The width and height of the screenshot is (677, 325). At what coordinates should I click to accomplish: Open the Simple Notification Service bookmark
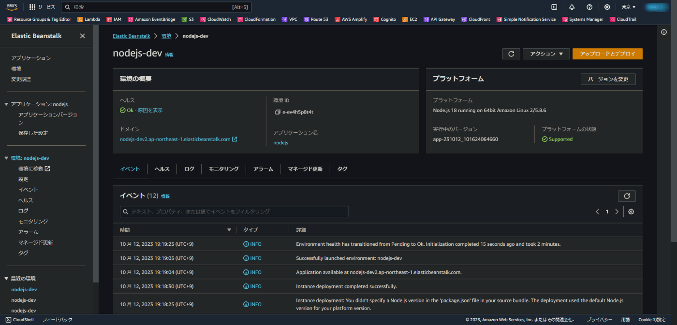tap(526, 19)
